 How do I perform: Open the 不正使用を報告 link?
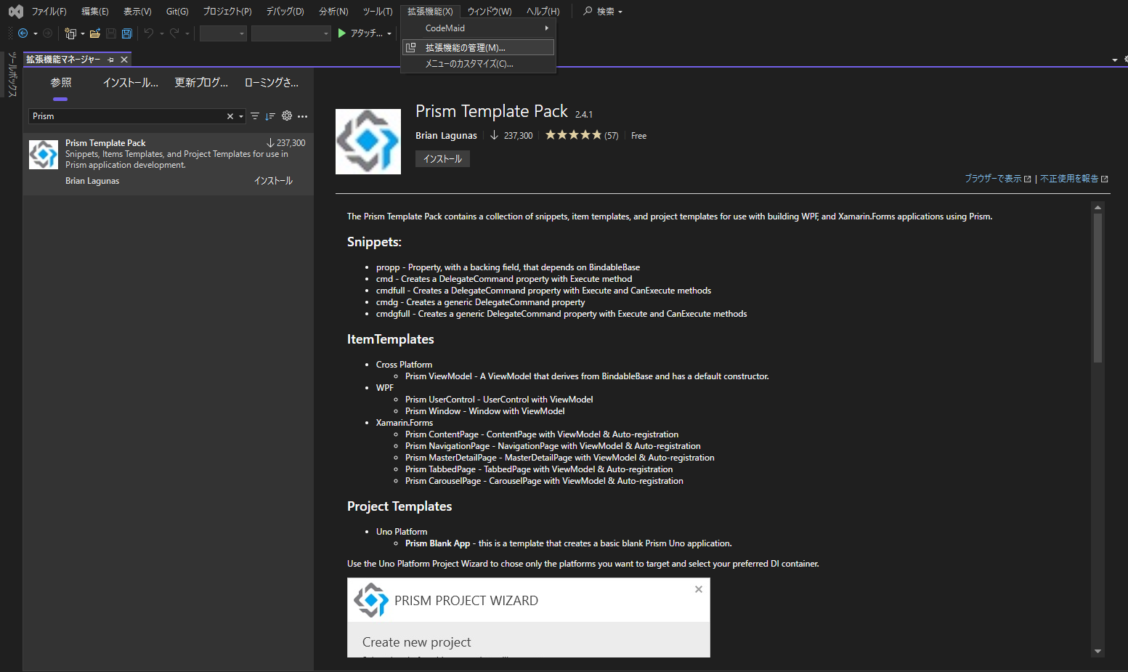click(x=1074, y=179)
